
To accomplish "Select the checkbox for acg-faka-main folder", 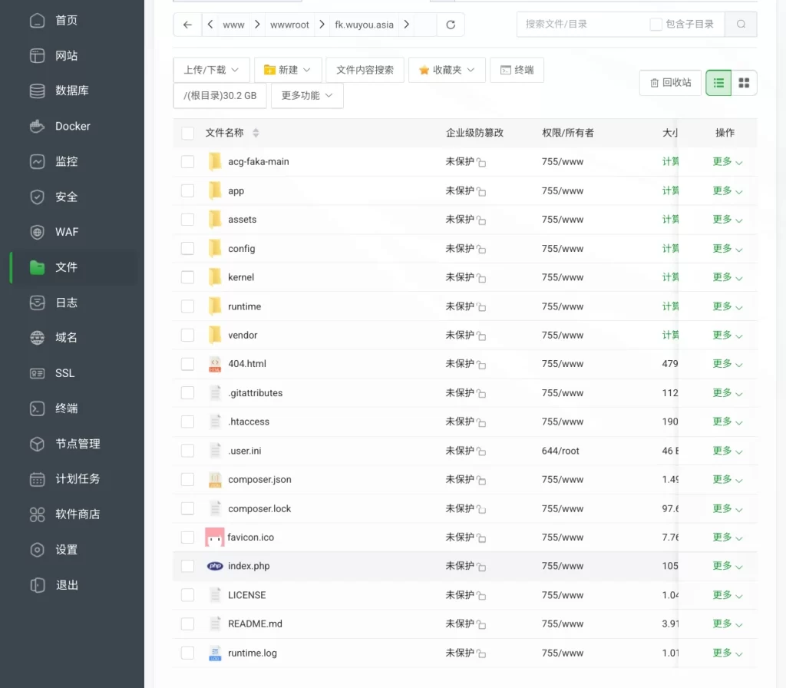I will click(187, 161).
